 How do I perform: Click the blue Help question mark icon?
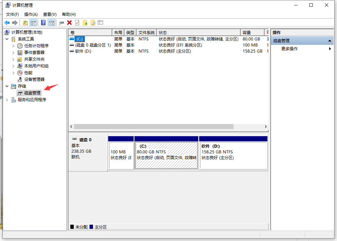coord(43,23)
